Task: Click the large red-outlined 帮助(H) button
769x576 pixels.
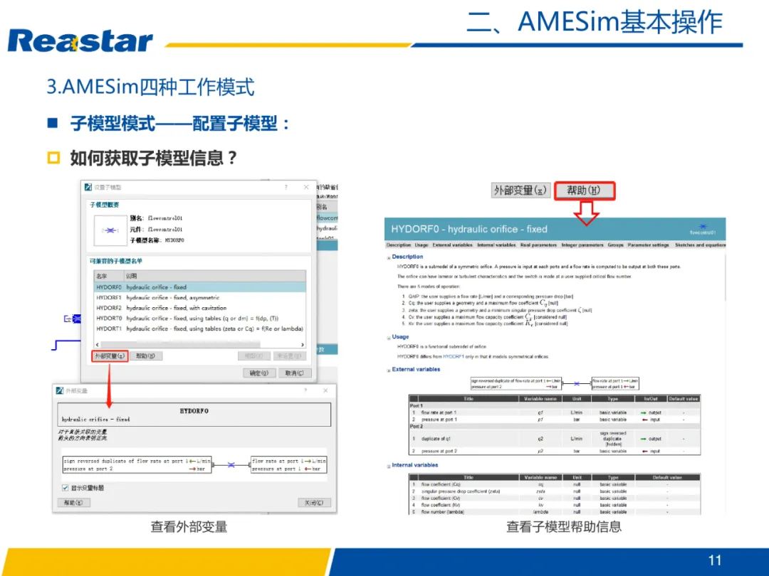Action: click(x=584, y=190)
